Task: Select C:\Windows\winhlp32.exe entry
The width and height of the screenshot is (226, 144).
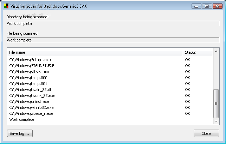Action: click(31, 107)
